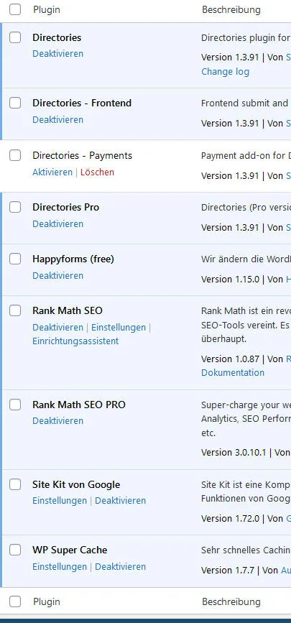Deactivate WP Super Cache
Image resolution: width=291 pixels, height=623 pixels.
(121, 566)
